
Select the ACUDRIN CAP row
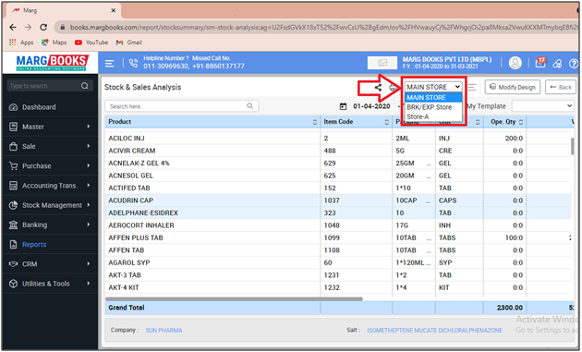pyautogui.click(x=338, y=200)
